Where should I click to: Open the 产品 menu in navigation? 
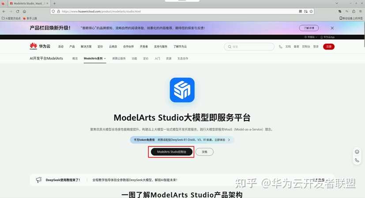(72, 47)
